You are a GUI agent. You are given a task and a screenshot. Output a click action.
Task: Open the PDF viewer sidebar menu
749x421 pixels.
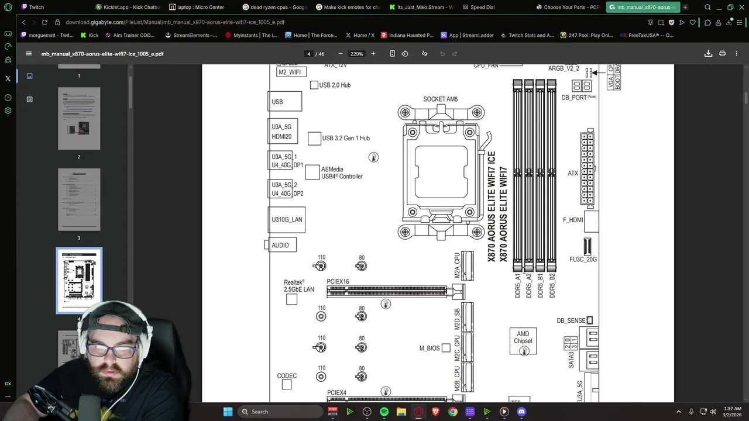point(29,53)
